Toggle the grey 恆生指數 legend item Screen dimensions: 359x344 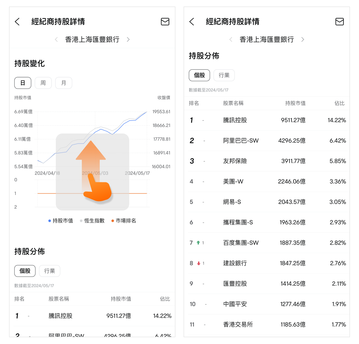[x=92, y=221]
